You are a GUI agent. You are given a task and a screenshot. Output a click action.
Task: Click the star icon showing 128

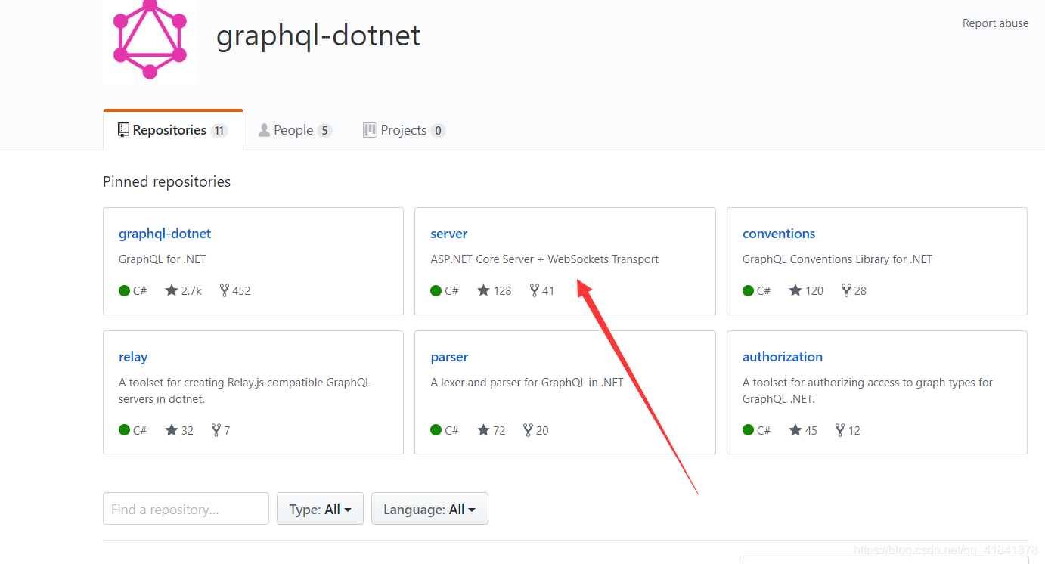tap(484, 290)
